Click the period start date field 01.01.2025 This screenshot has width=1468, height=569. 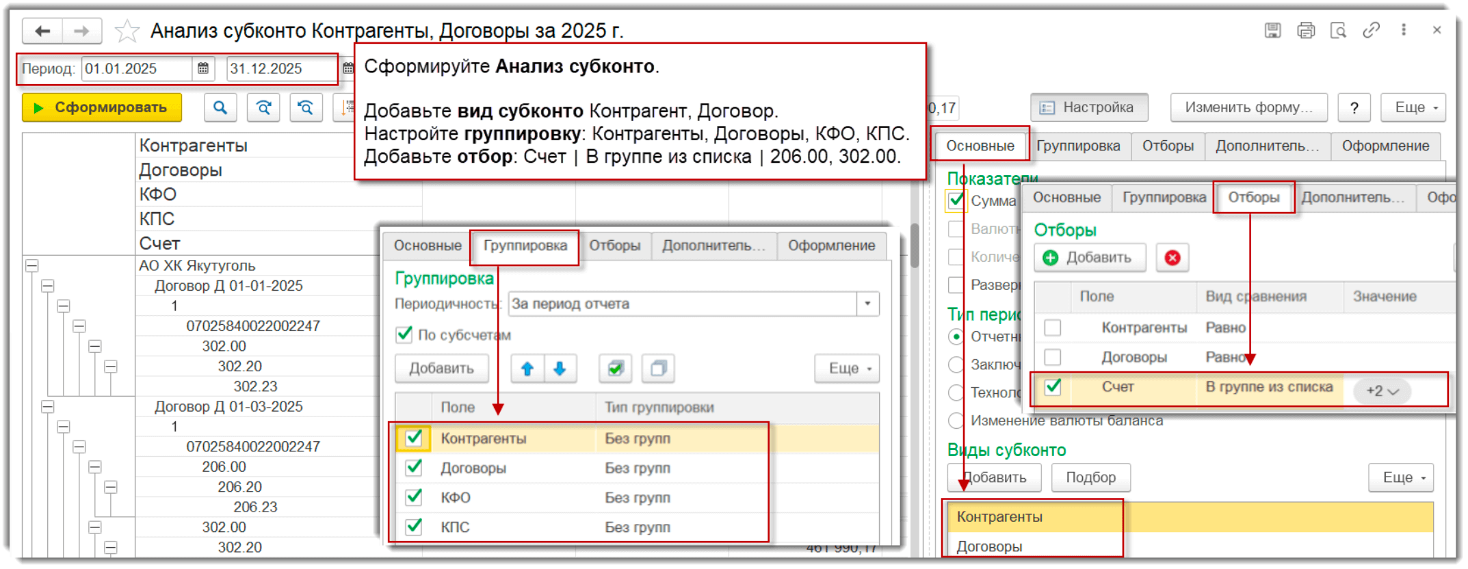[137, 68]
